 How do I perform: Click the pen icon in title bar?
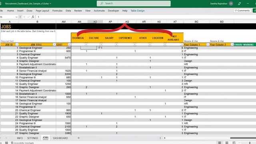click(239, 4)
